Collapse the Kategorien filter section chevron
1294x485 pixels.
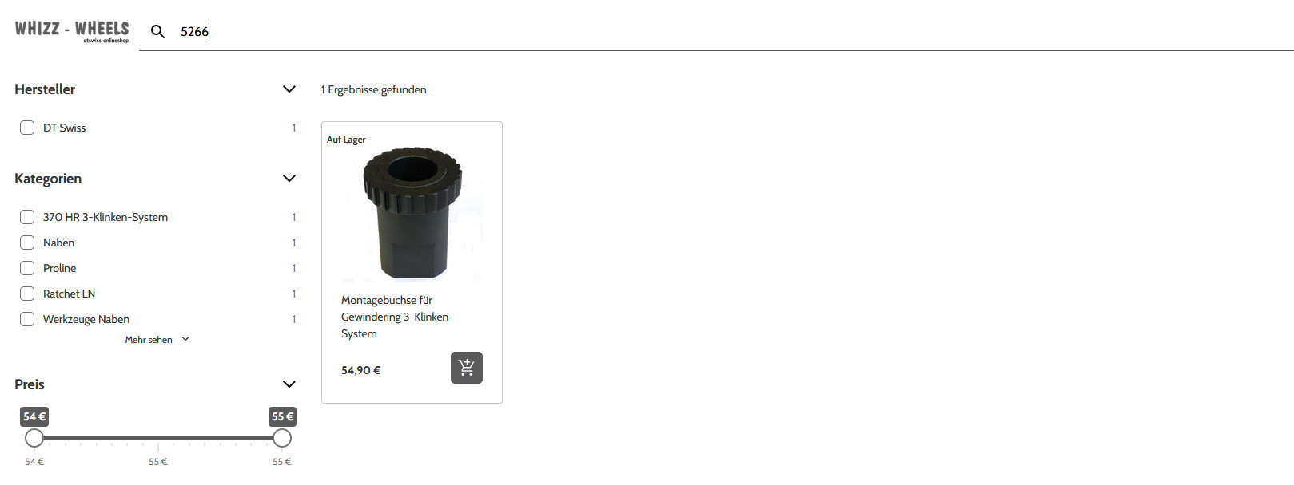pyautogui.click(x=289, y=179)
